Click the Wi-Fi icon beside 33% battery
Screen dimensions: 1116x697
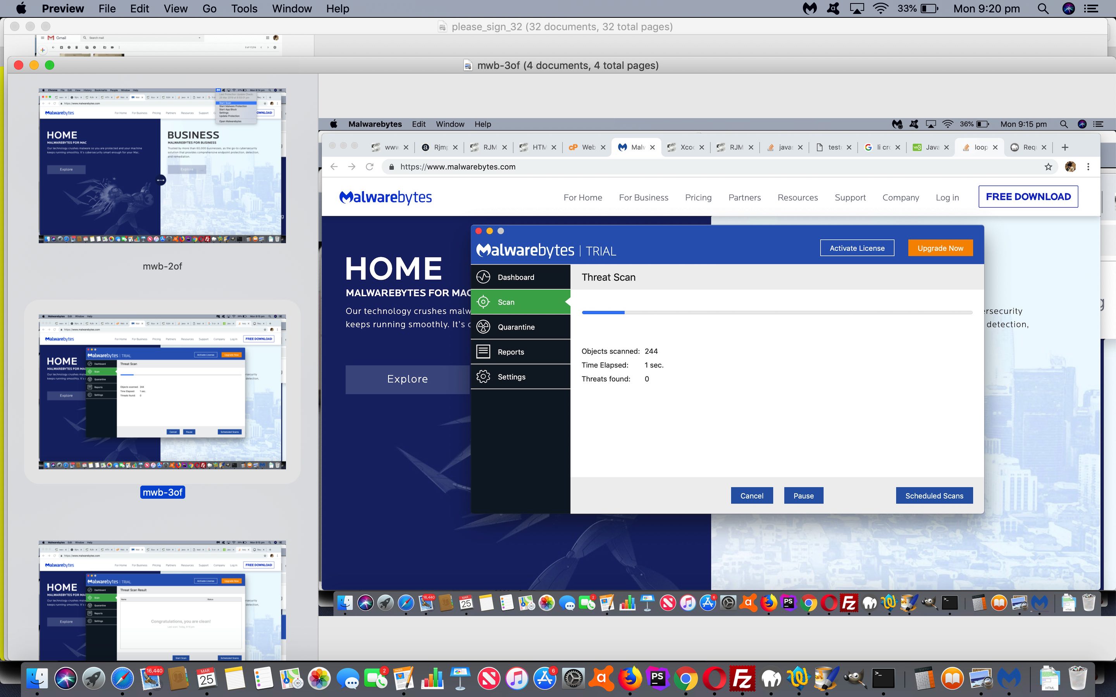881,9
